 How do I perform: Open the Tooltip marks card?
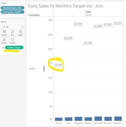pyautogui.click(x=12, y=41)
